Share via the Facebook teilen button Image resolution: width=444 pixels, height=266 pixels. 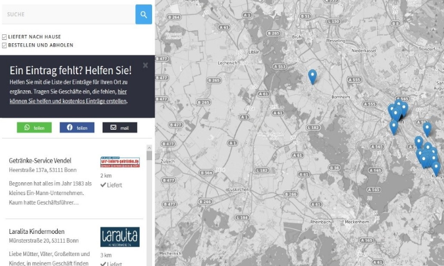pos(77,127)
